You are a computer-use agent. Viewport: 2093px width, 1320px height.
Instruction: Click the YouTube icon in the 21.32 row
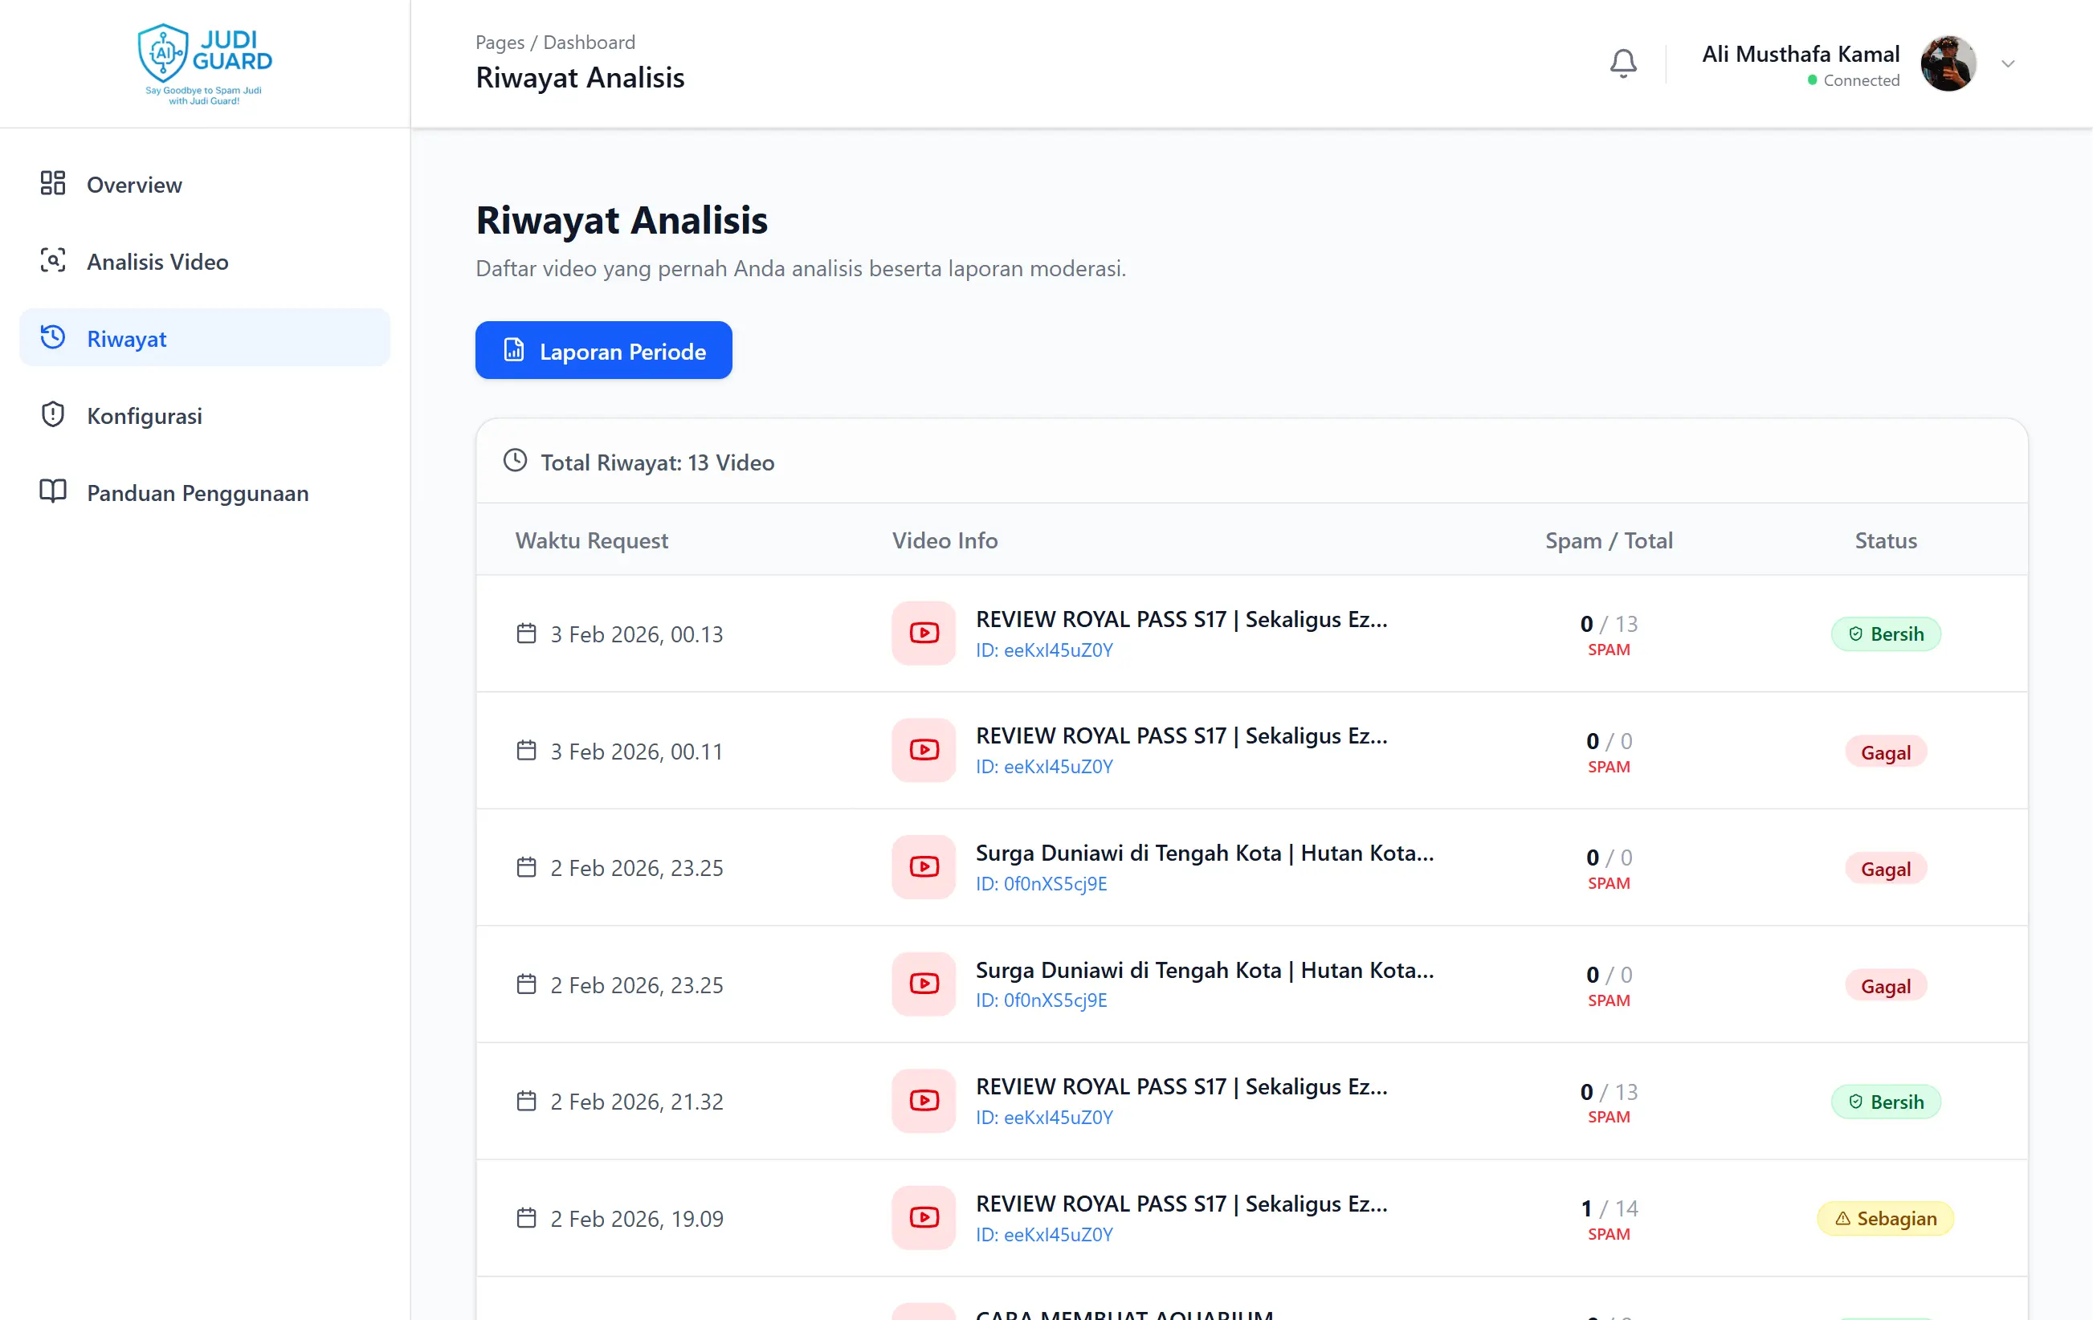(x=924, y=1101)
